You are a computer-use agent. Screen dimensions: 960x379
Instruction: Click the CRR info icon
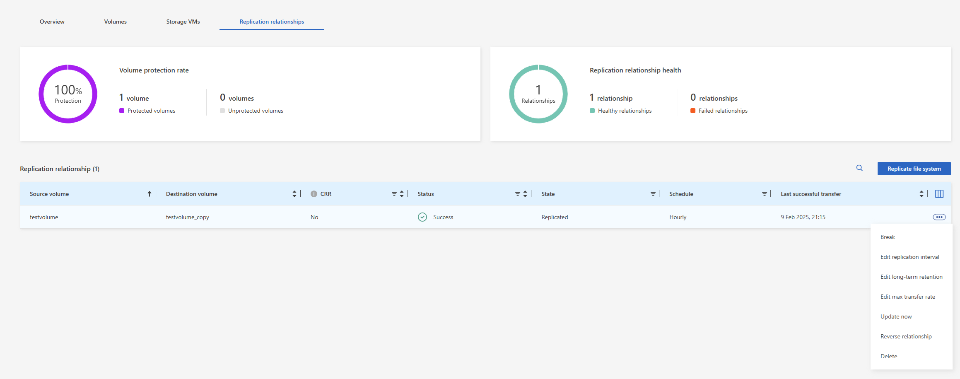click(x=314, y=194)
